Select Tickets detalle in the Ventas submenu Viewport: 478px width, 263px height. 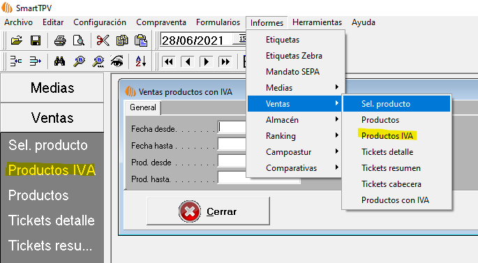click(396, 152)
